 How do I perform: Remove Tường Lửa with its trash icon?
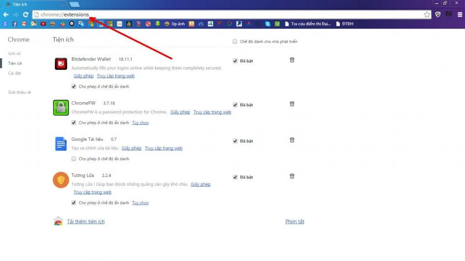click(292, 176)
